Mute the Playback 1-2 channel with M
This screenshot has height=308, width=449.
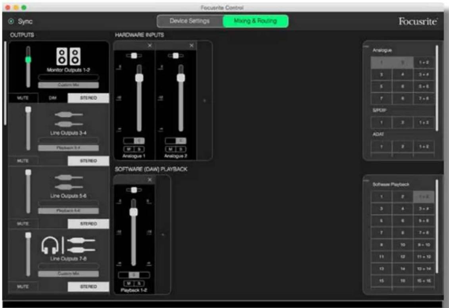pos(129,283)
